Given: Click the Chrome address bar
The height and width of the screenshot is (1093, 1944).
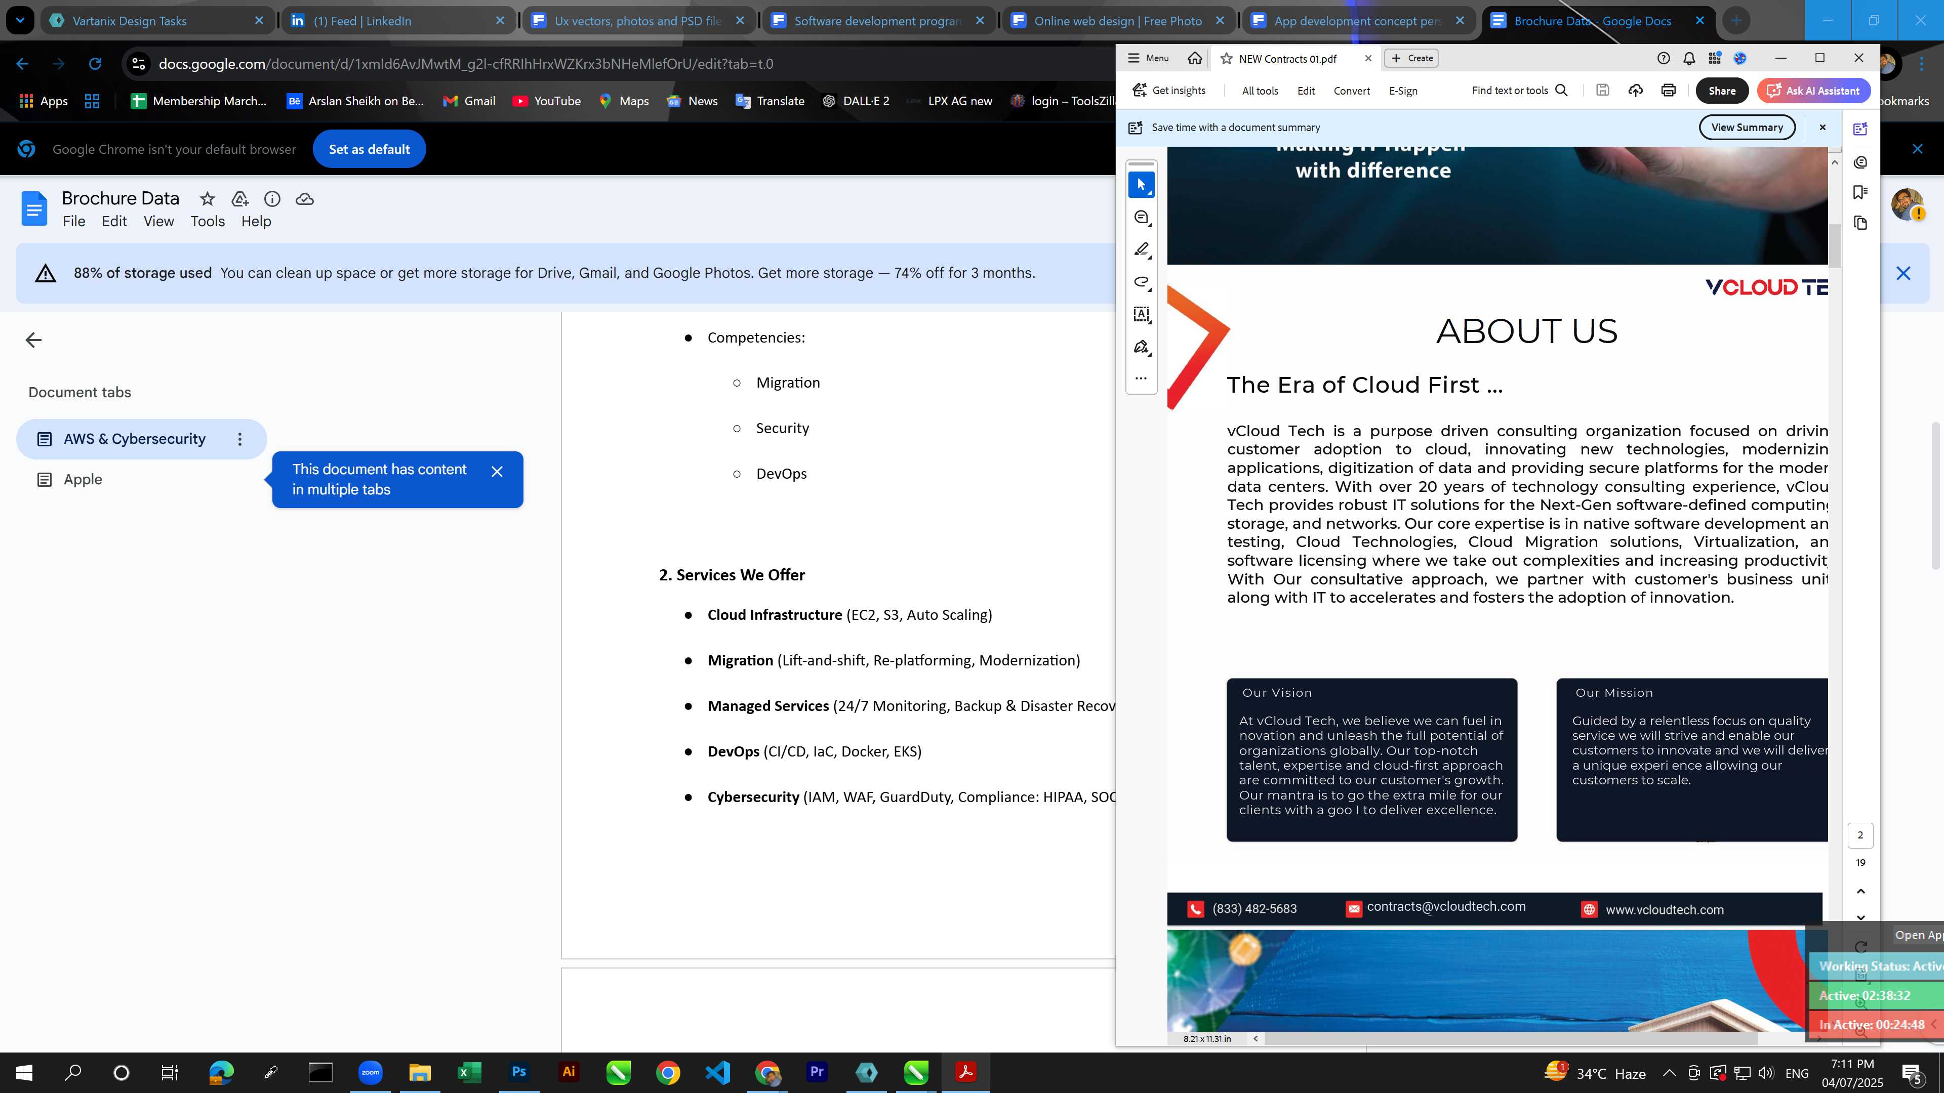Looking at the screenshot, I should coord(619,64).
